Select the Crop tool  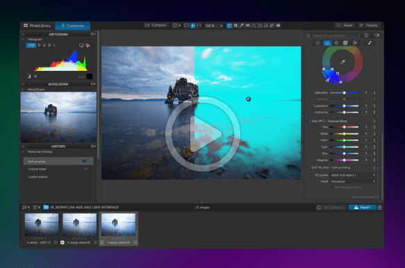[x=235, y=25]
